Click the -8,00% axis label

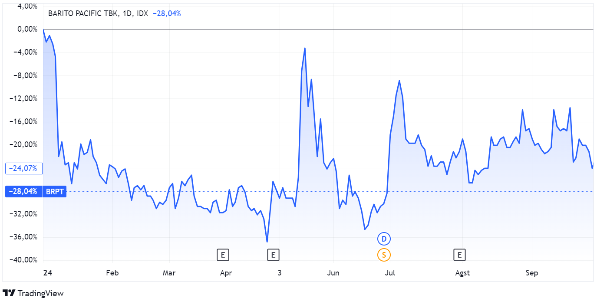26,75
